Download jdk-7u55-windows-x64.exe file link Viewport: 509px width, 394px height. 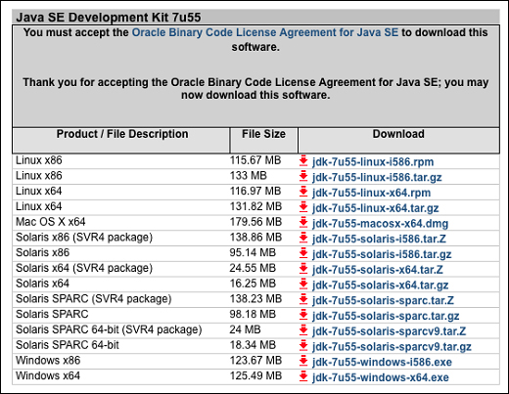[381, 377]
